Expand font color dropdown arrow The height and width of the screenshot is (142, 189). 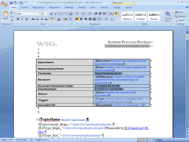click(61, 19)
